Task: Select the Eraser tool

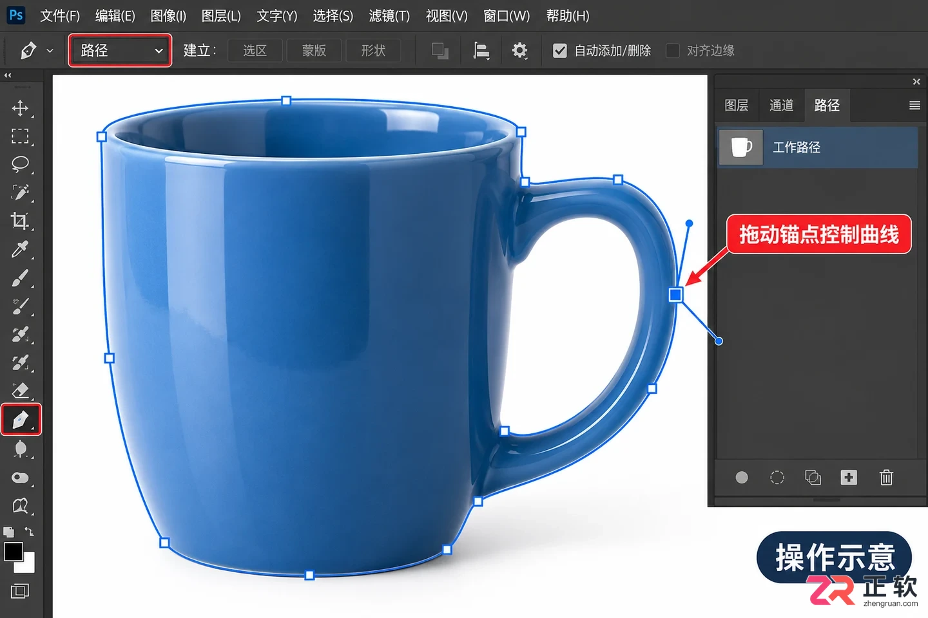Action: tap(20, 391)
